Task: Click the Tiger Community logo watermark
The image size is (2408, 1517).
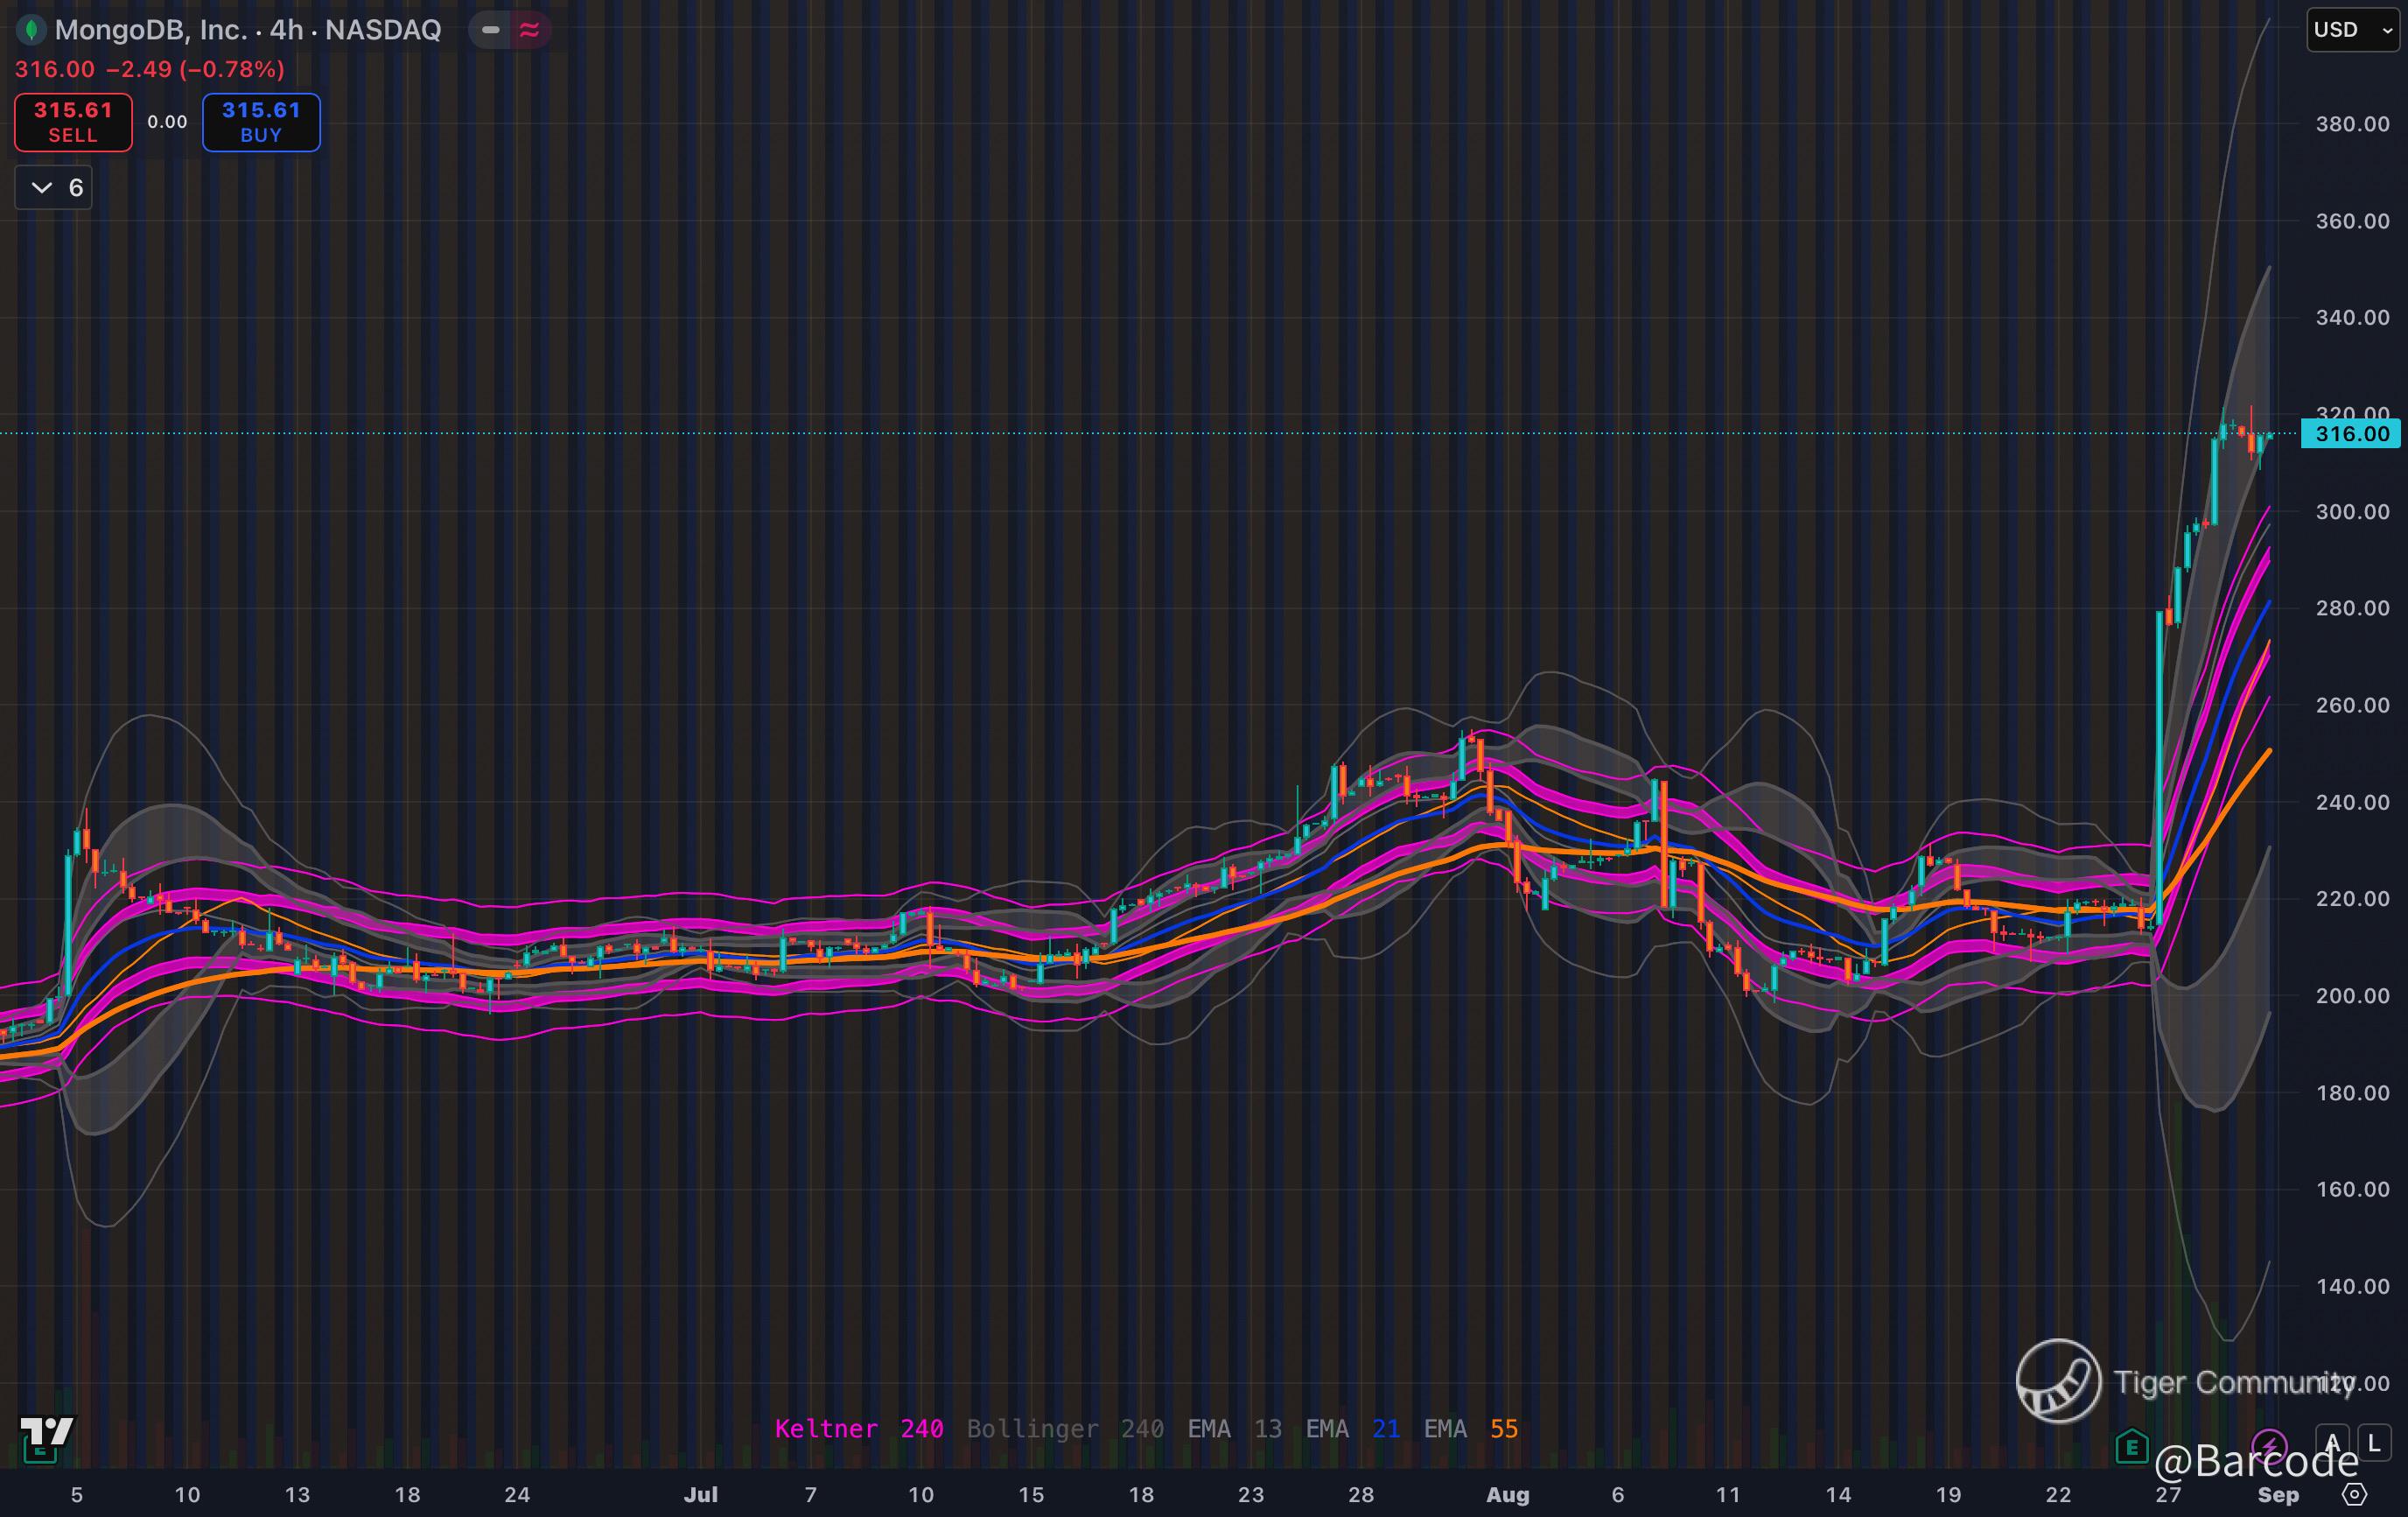Action: [2058, 1381]
